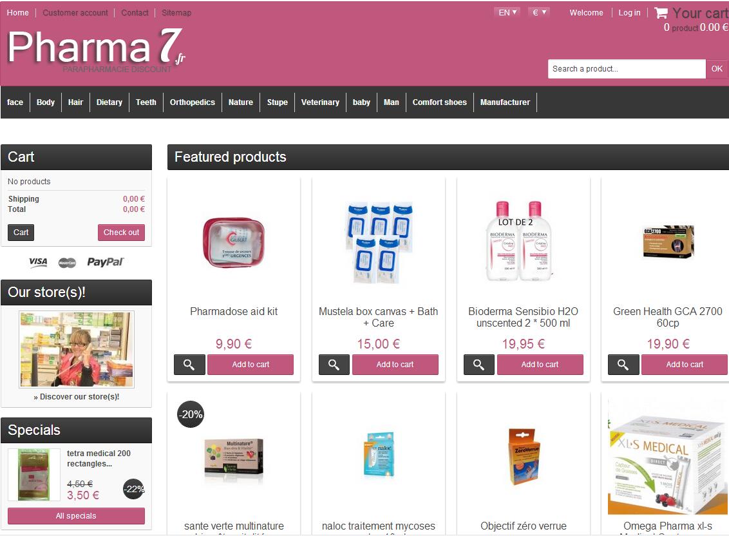Click the PayPal payment logo
This screenshot has height=536, width=729.
click(105, 262)
